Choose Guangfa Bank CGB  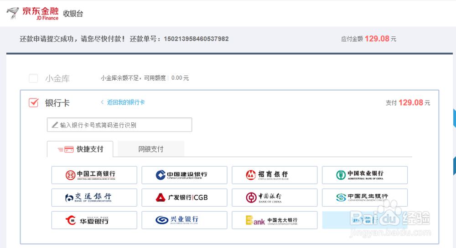click(184, 197)
